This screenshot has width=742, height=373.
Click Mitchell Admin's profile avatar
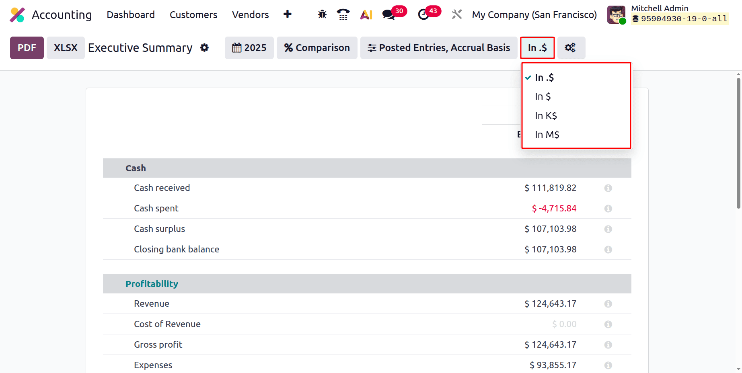tap(616, 14)
